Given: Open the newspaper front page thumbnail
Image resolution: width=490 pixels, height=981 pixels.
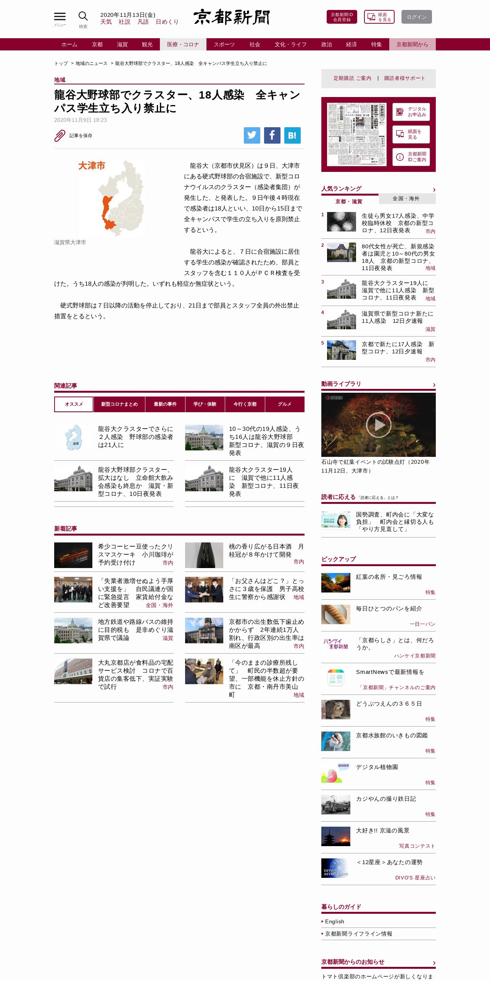Looking at the screenshot, I should [x=357, y=134].
